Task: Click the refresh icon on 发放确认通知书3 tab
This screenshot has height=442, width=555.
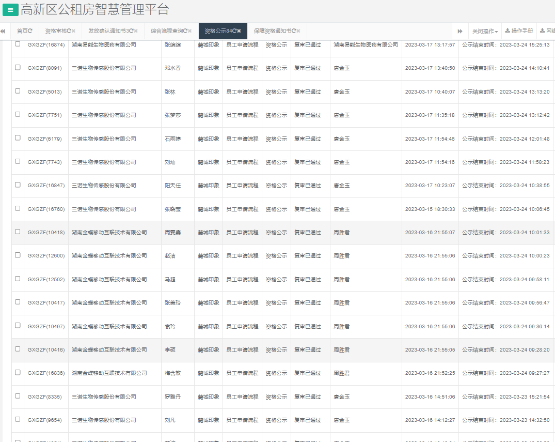Action: (131, 31)
